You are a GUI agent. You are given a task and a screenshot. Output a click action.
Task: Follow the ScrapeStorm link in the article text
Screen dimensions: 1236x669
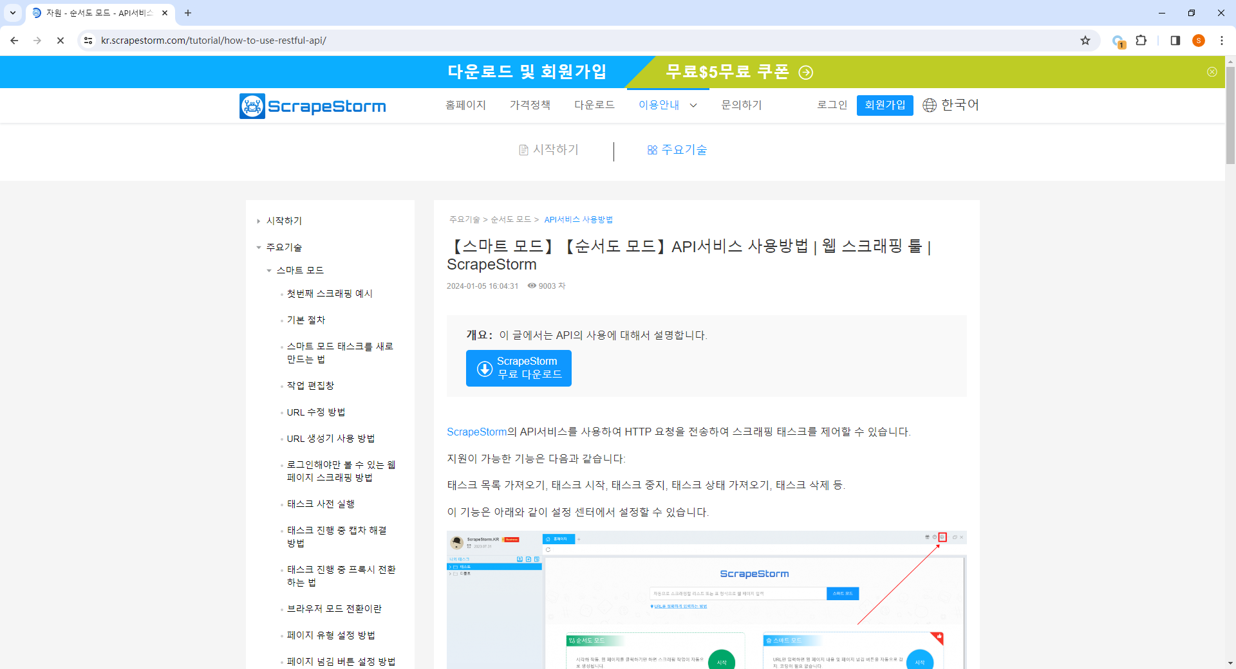coord(477,432)
